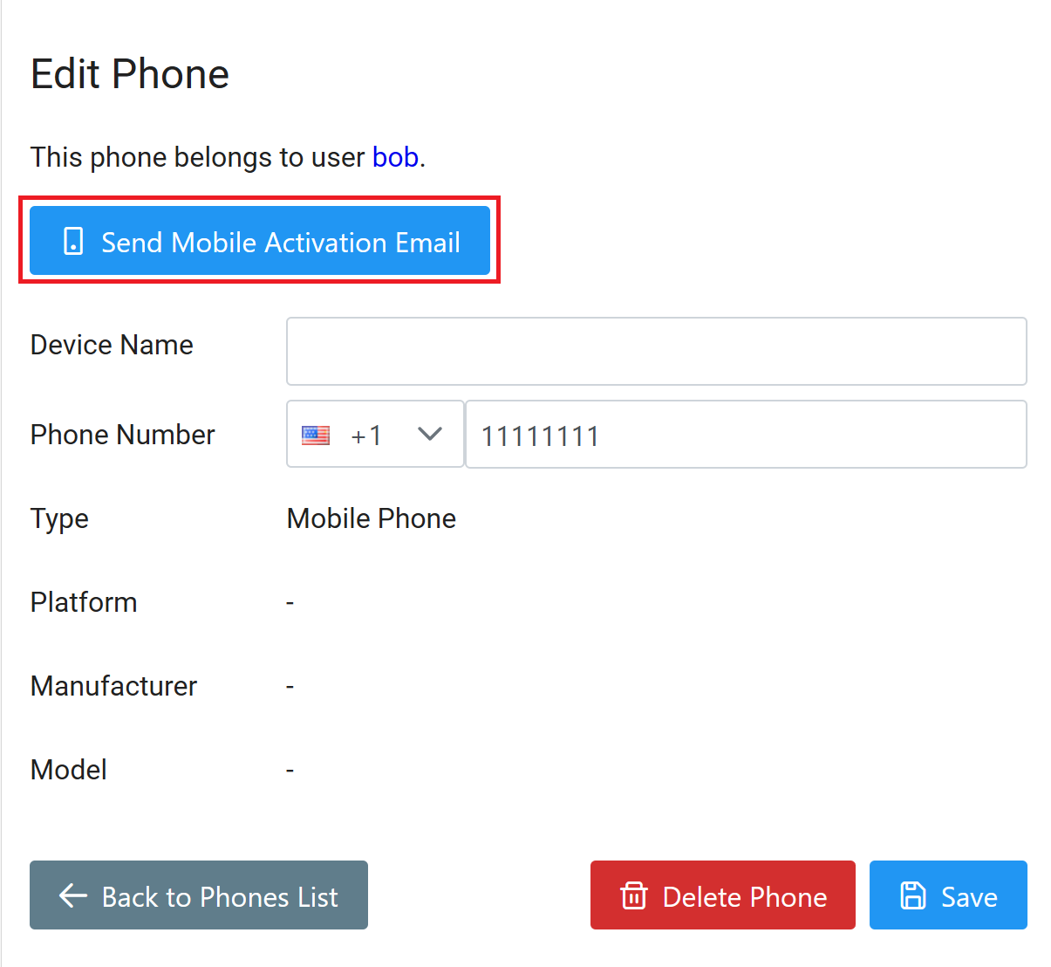Open the +1 country code selector
Image resolution: width=1051 pixels, height=967 pixels.
click(366, 435)
